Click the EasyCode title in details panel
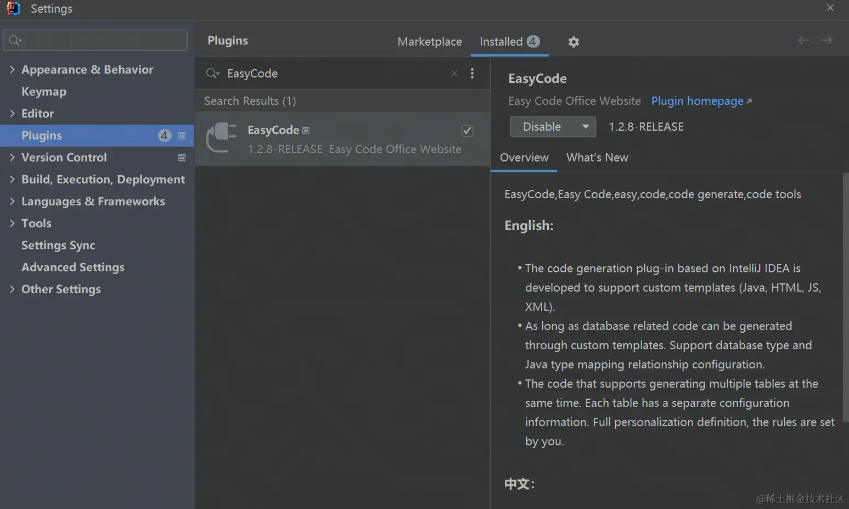This screenshot has width=849, height=509. click(x=537, y=79)
